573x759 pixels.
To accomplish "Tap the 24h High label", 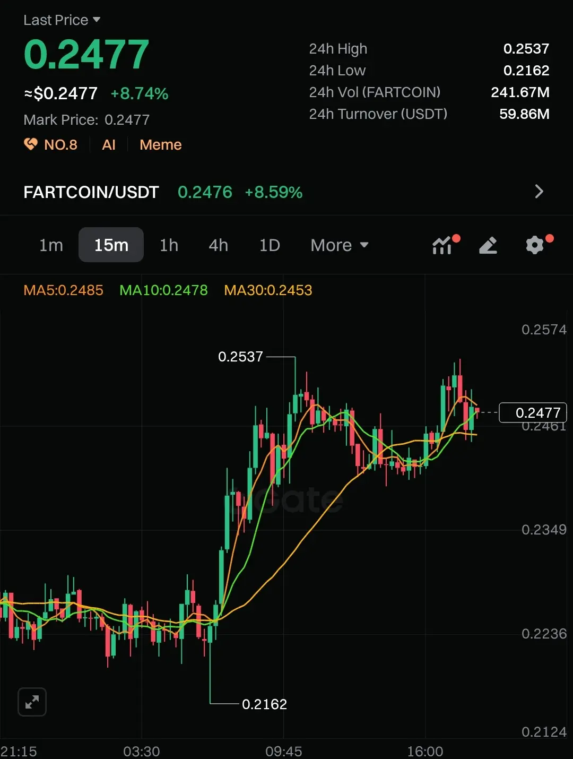I will coord(338,49).
